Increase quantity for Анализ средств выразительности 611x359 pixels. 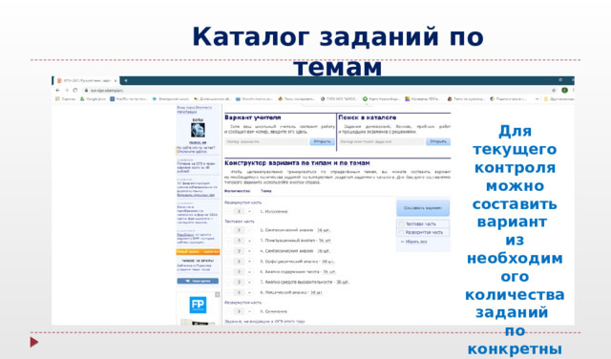(x=250, y=282)
